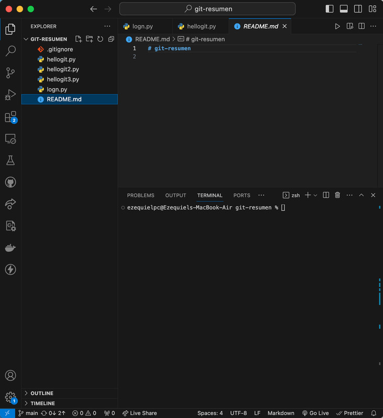The height and width of the screenshot is (418, 383).
Task: Click the main branch in status bar
Action: click(x=28, y=413)
